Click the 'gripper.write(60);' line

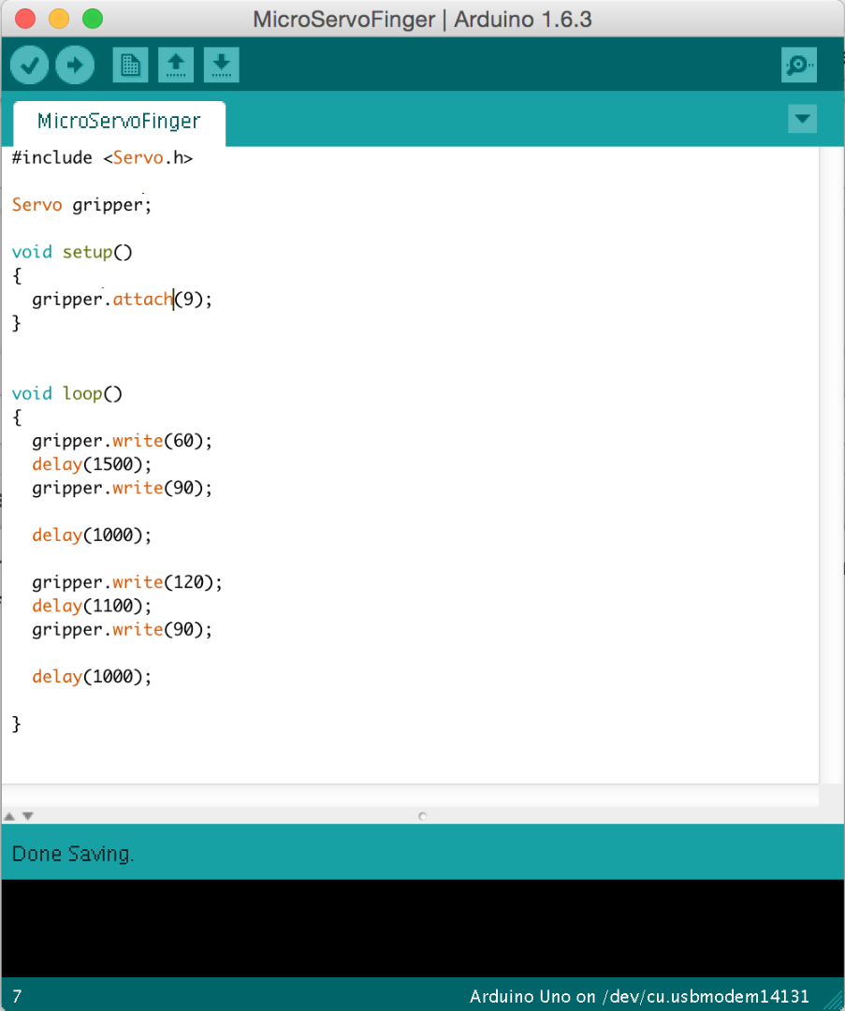click(x=122, y=441)
